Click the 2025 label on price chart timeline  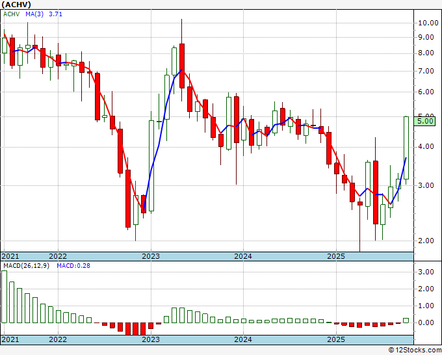point(336,256)
